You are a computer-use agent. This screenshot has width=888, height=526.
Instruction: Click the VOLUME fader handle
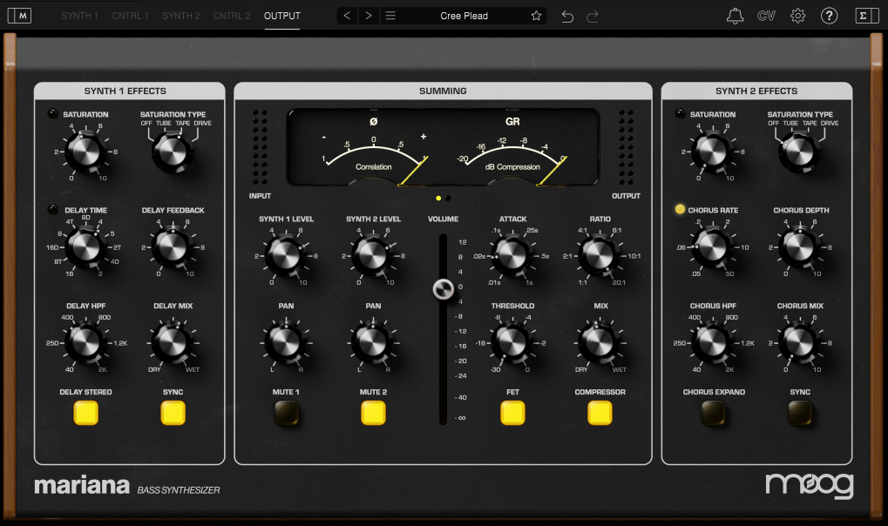tap(444, 289)
